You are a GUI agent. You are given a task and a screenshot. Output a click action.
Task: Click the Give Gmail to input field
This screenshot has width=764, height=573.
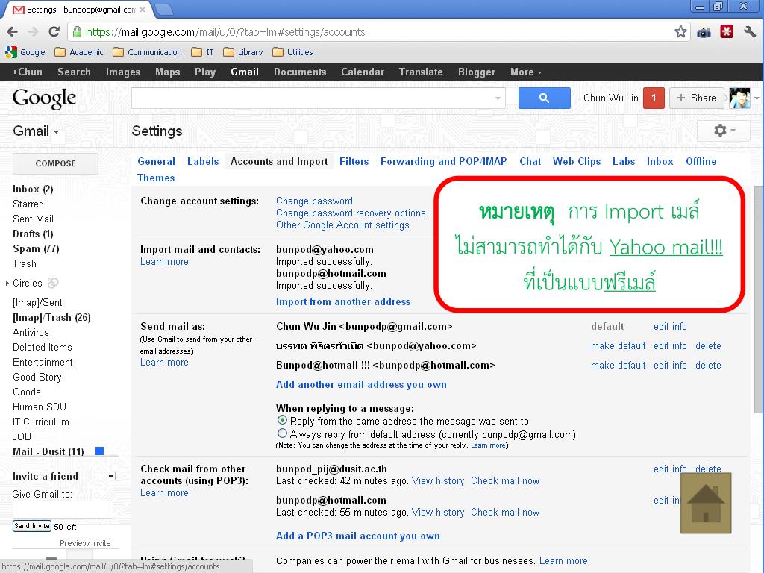point(63,510)
